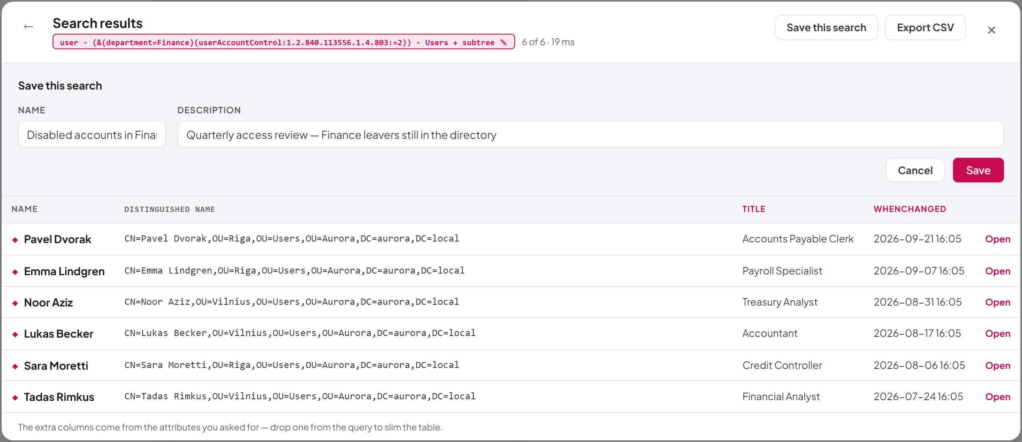Click the NAME column header in the table

click(25, 209)
